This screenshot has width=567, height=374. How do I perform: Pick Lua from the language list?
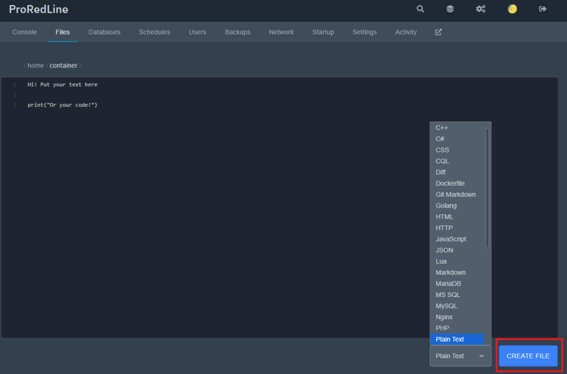[x=457, y=262]
